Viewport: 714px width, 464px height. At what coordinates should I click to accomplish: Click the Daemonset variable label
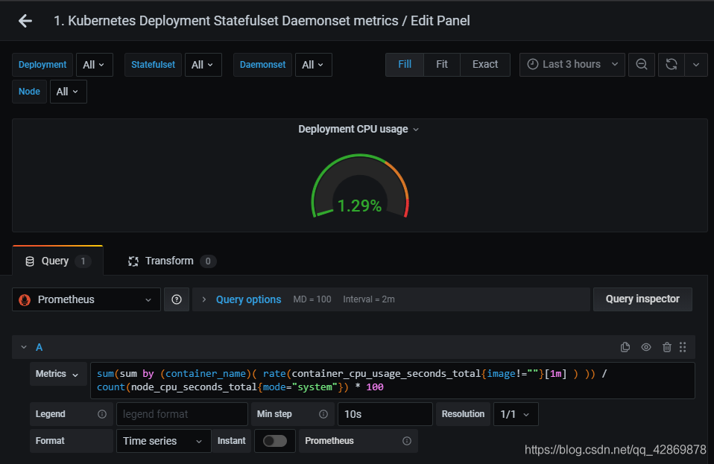(263, 65)
